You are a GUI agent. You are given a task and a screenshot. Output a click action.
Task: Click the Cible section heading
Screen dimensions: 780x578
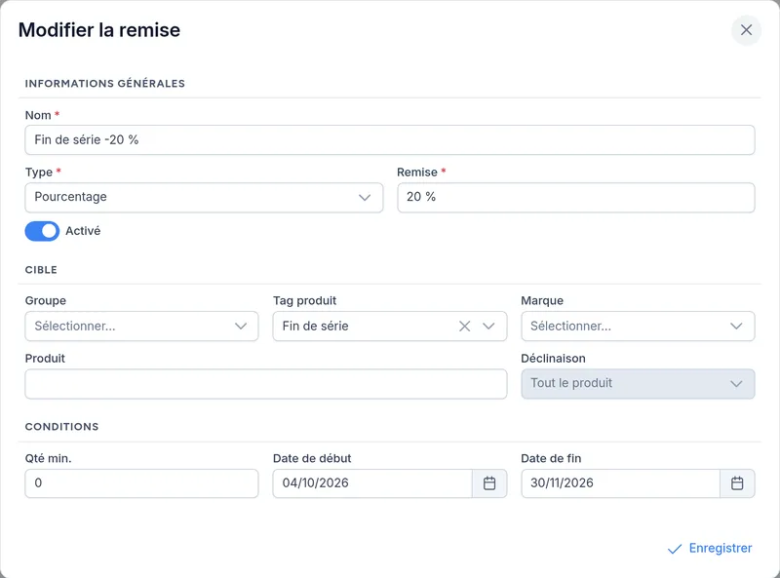pyautogui.click(x=41, y=270)
